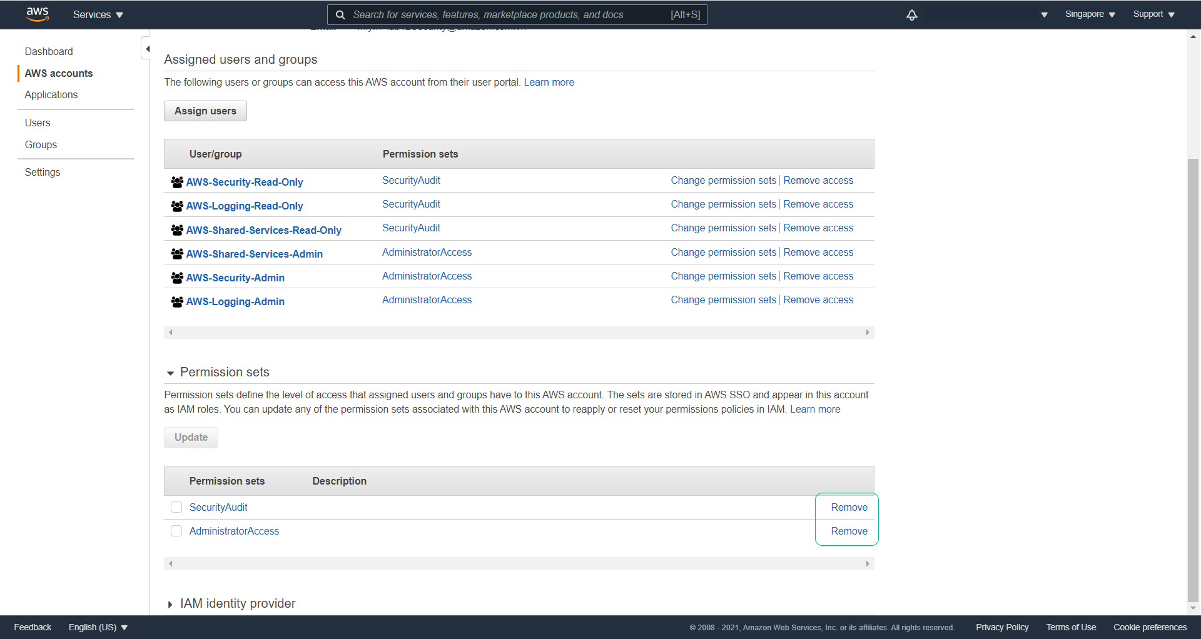Click group icon beside AWS-Logging-Read-Only
This screenshot has height=639, width=1201.
(x=177, y=206)
